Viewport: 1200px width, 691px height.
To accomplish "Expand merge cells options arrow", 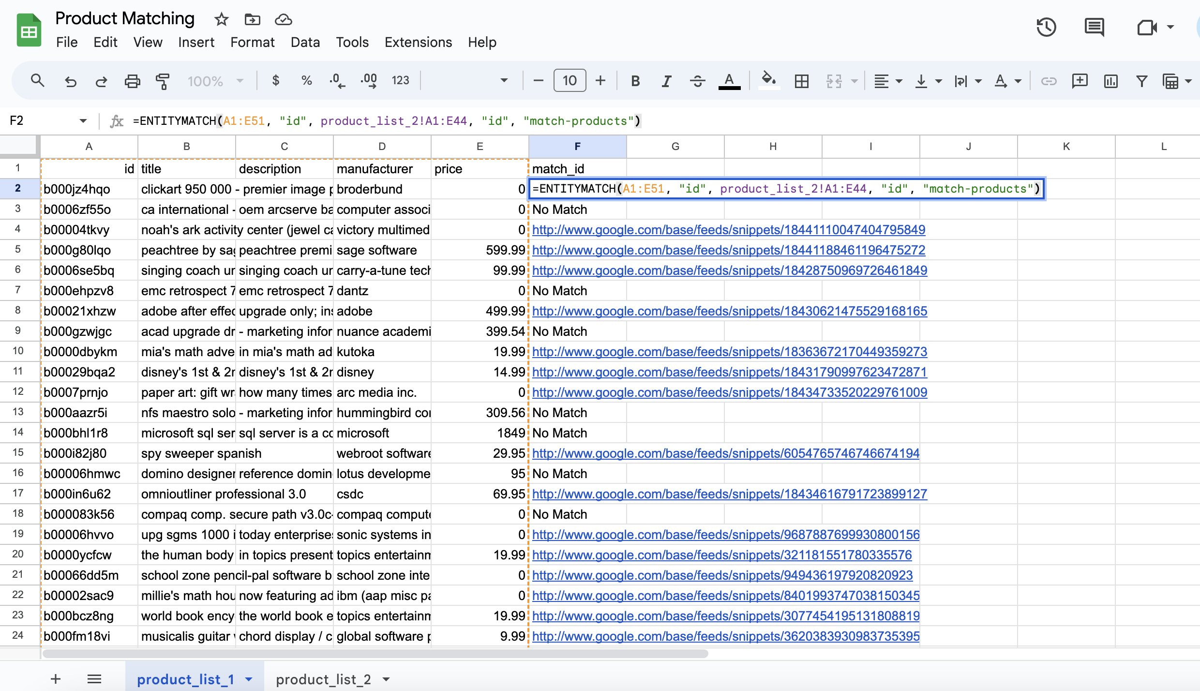I will pyautogui.click(x=855, y=81).
